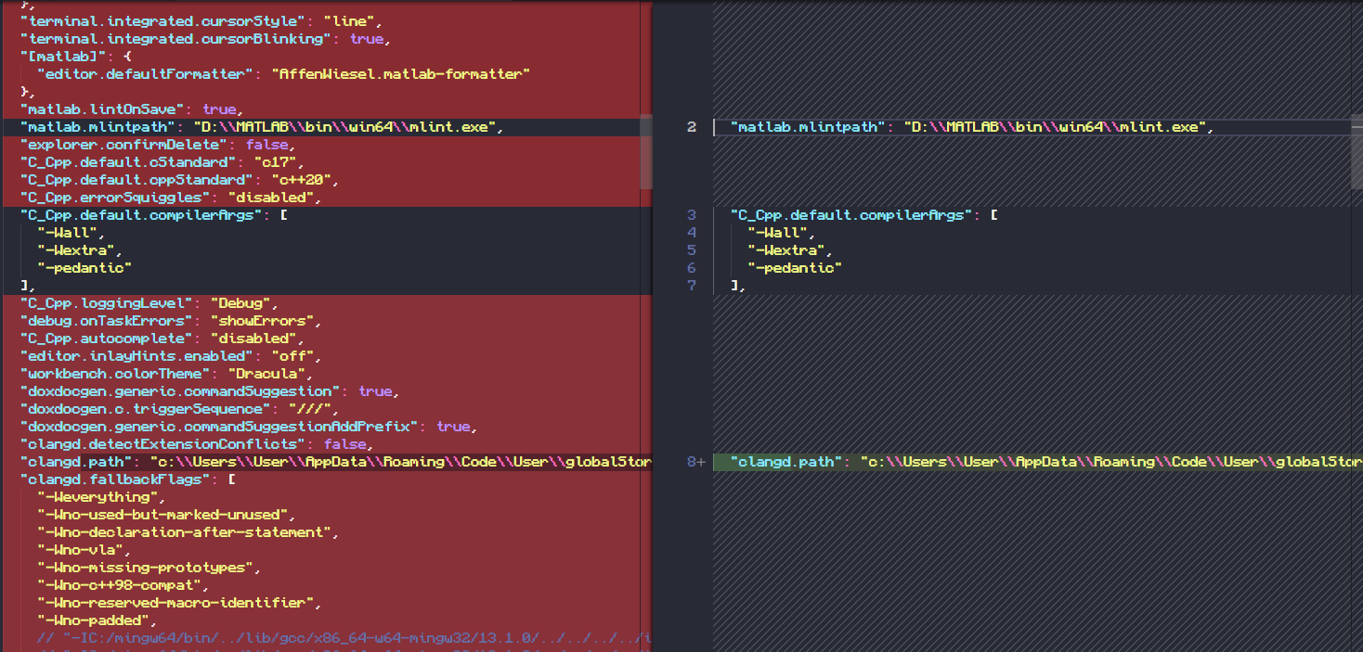
Task: Click the "matlab.mlintpath" highlighted line in left pane
Action: click(x=251, y=127)
